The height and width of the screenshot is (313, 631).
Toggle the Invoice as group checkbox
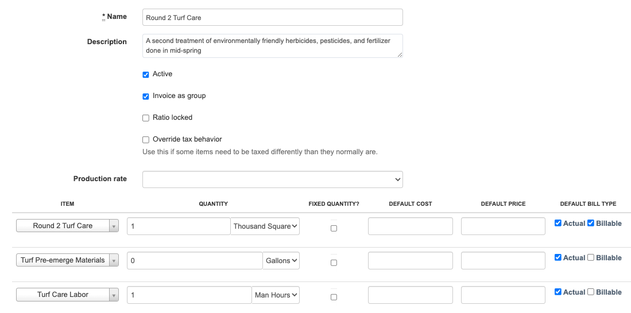click(146, 96)
